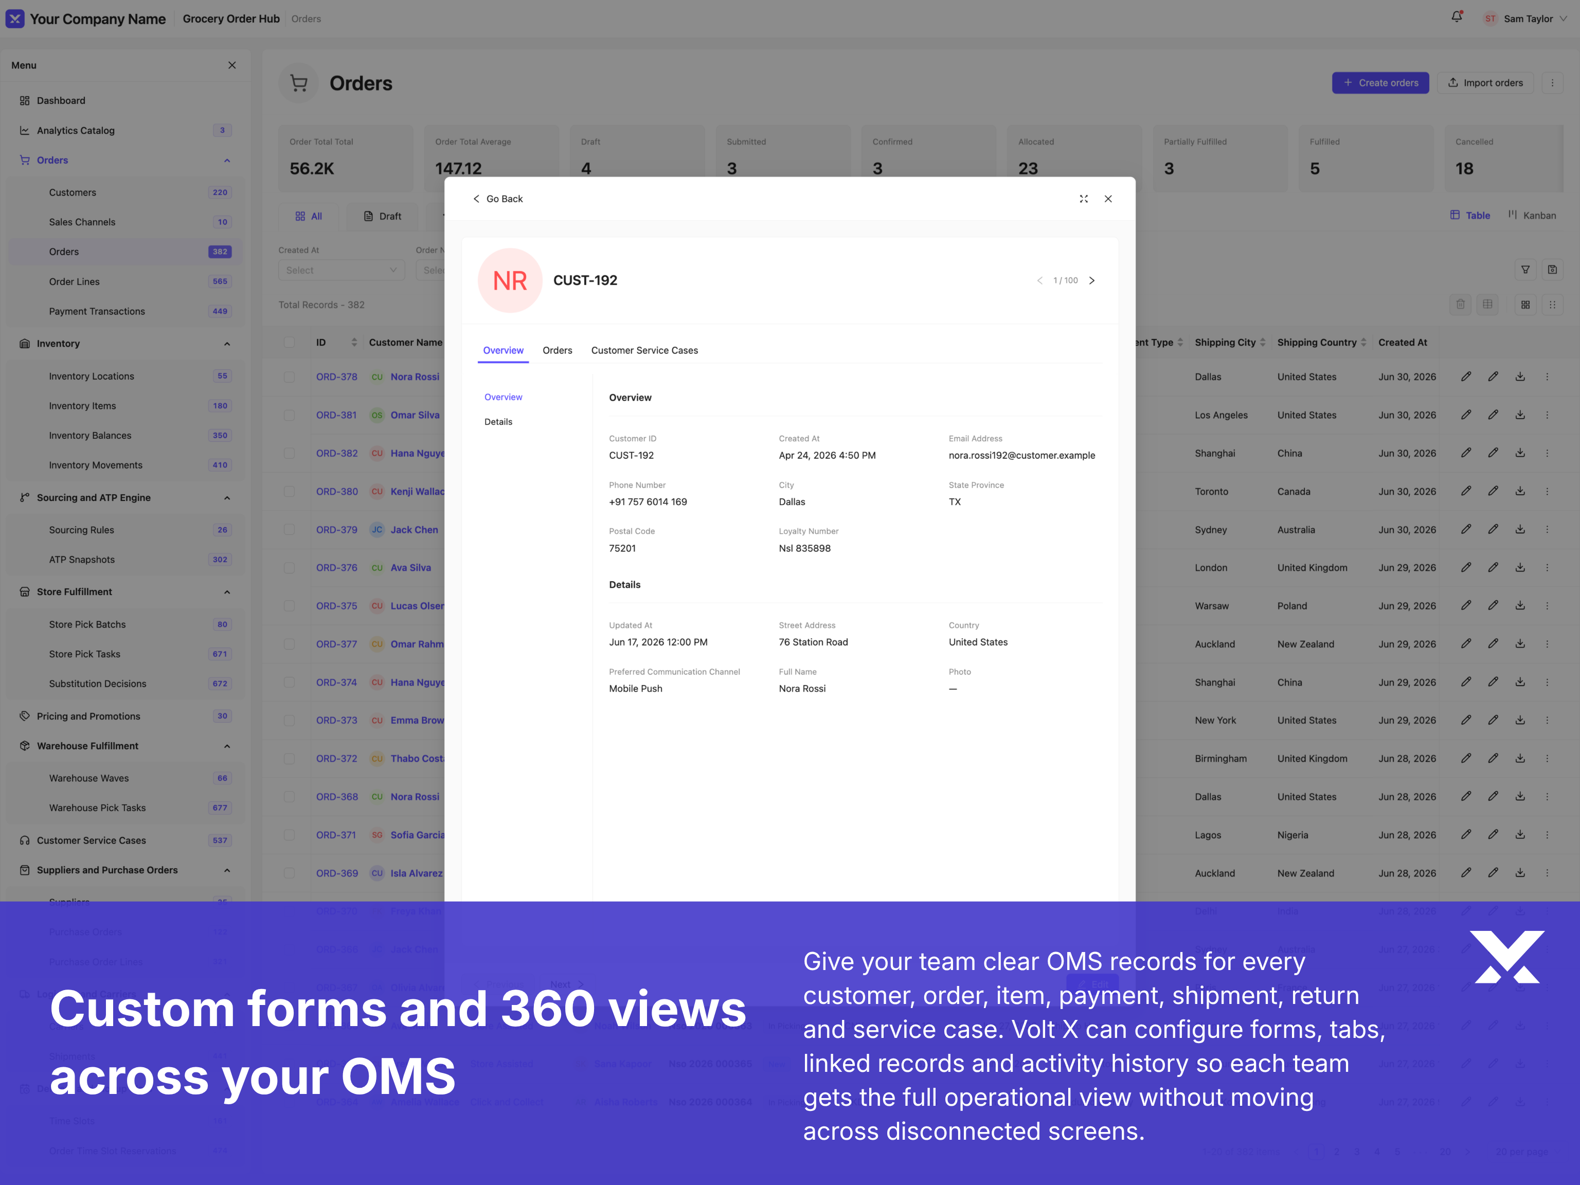Toggle the select-all rows checkbox
This screenshot has width=1580, height=1185.
[x=289, y=342]
